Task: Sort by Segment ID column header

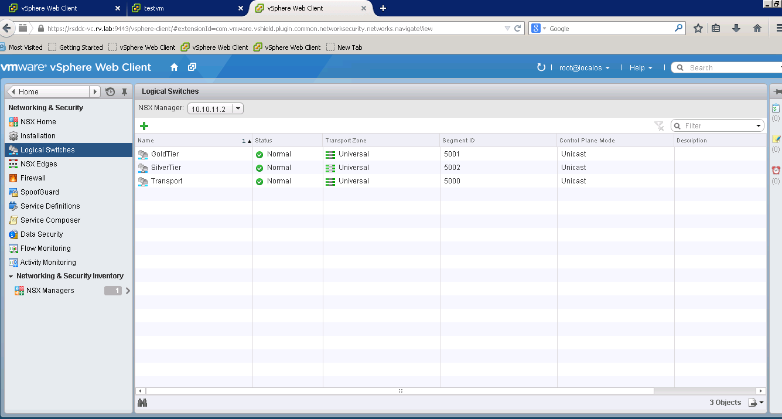Action: tap(459, 141)
